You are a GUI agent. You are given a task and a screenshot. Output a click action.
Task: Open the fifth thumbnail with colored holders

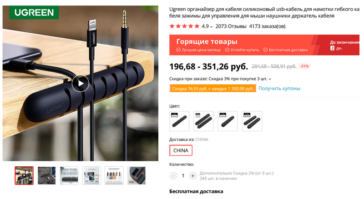114,175
